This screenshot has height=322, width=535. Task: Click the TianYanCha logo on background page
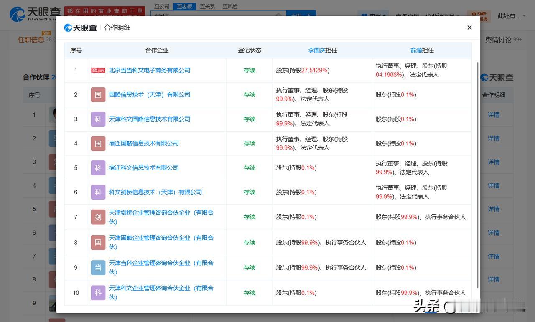point(35,14)
